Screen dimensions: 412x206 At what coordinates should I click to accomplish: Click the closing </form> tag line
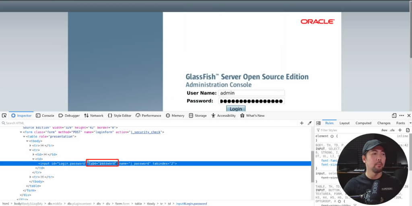point(29,190)
